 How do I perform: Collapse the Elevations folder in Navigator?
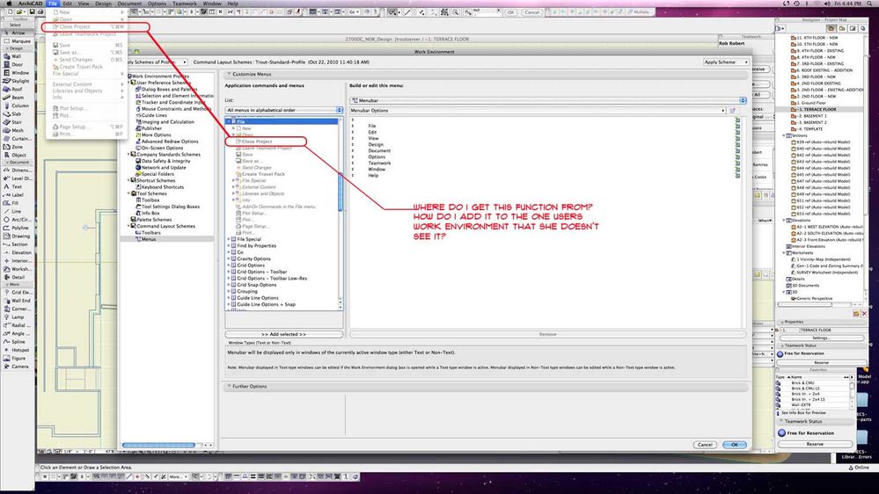pyautogui.click(x=784, y=220)
